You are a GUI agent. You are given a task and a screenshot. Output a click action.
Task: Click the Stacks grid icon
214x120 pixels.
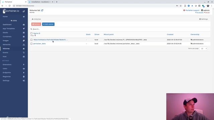coord(24,33)
